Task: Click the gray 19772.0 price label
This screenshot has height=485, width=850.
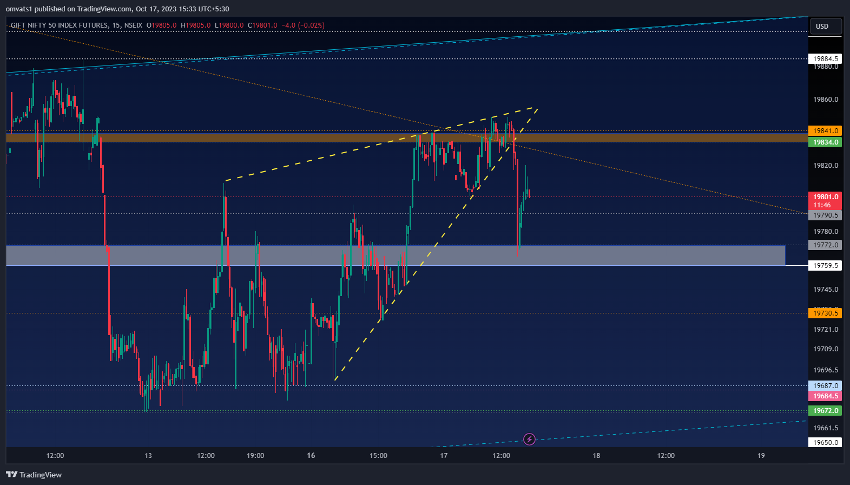Action: pyautogui.click(x=825, y=245)
